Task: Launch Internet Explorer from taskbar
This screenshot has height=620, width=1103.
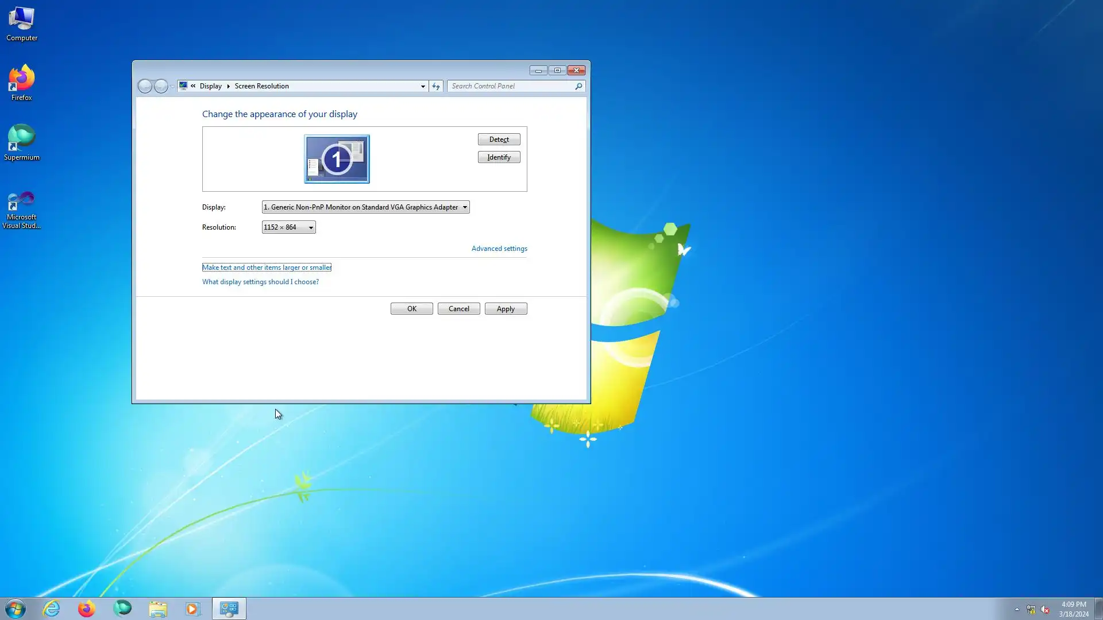Action: 52,609
